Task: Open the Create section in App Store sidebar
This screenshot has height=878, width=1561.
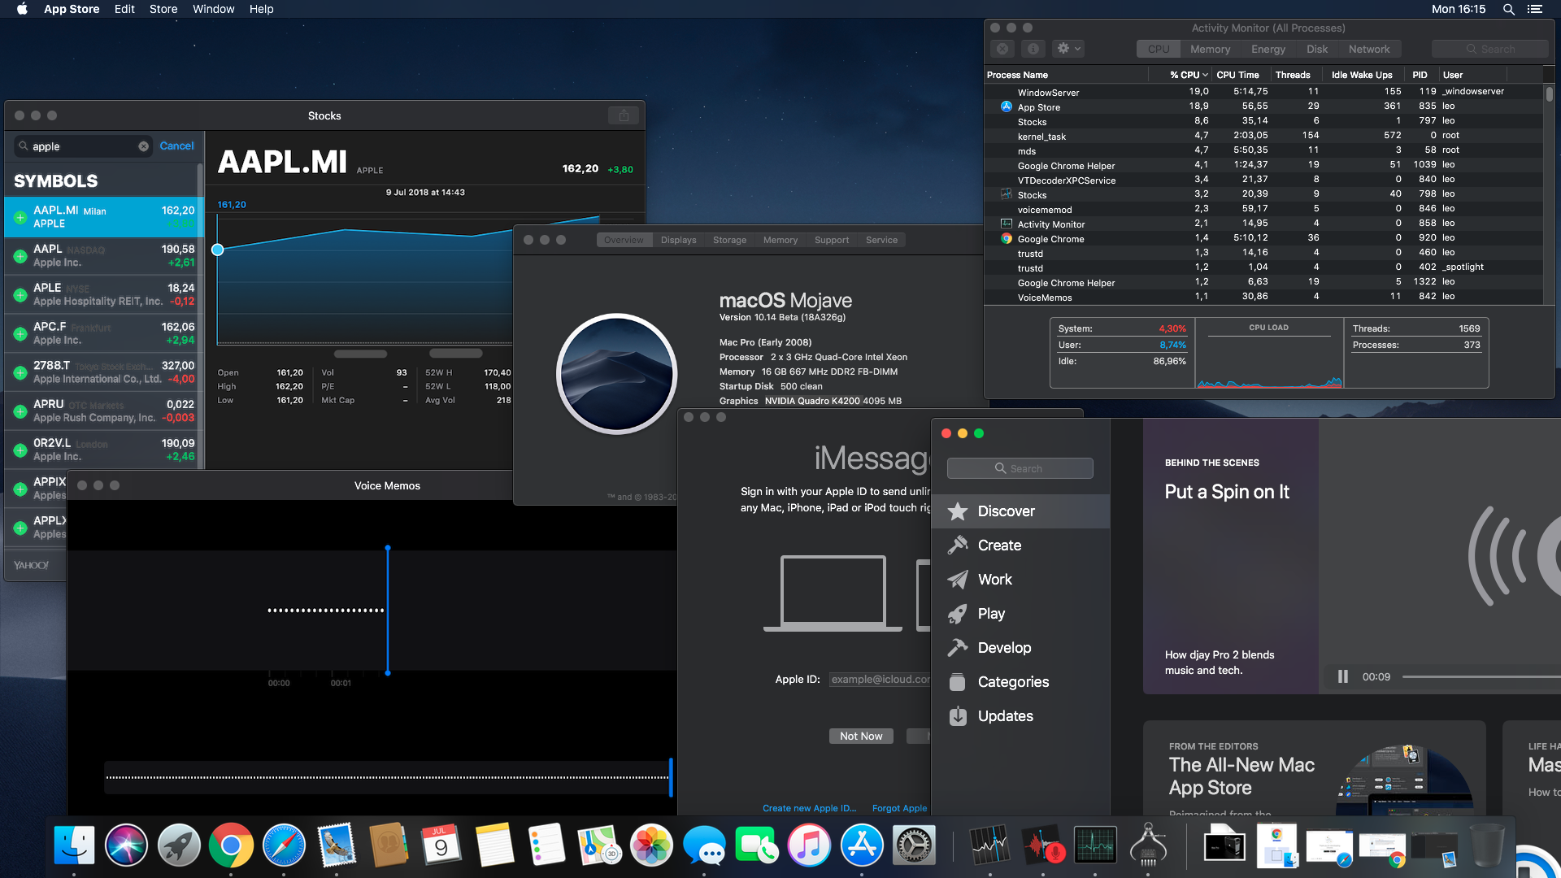Action: click(999, 545)
